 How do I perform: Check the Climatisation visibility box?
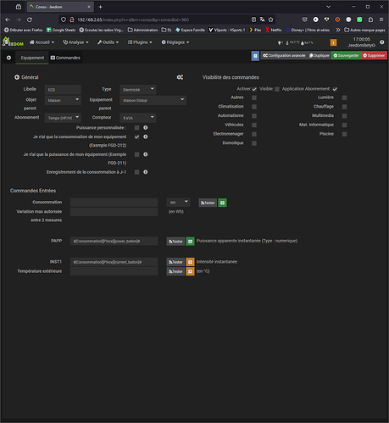(254, 107)
